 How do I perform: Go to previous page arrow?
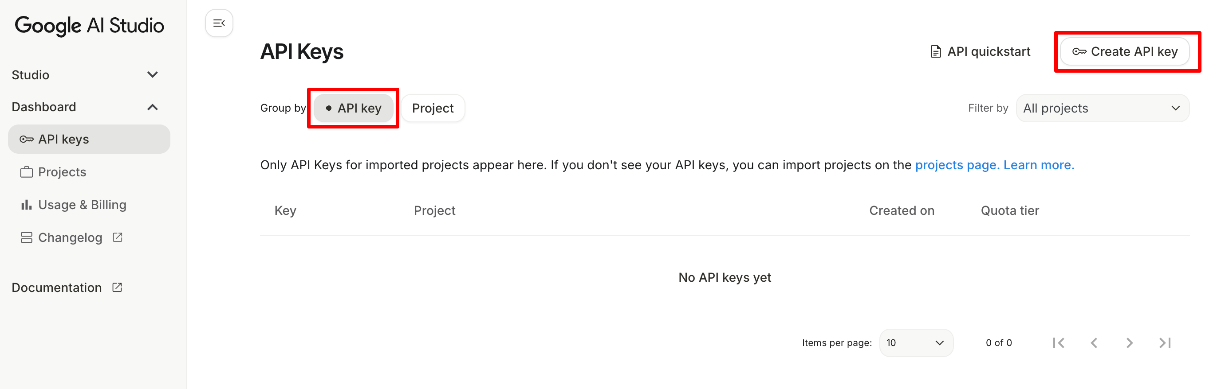[1094, 342]
